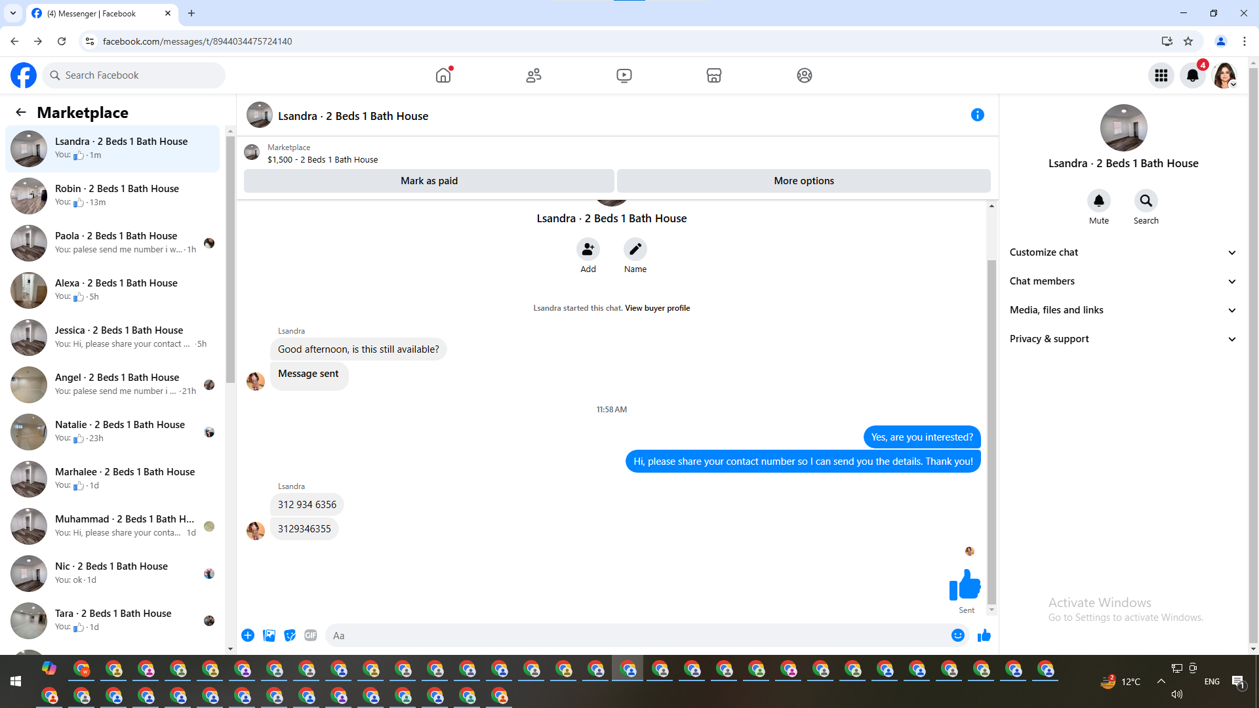Open the Marketplace icon in top navigation
This screenshot has height=708, width=1259.
[x=714, y=75]
